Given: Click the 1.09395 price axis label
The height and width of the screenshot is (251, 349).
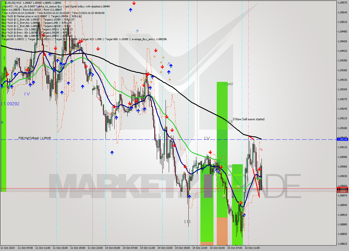Looking at the screenshot, I should [343, 61].
